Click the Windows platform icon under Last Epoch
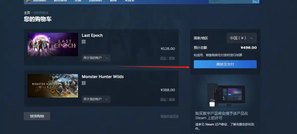Image resolution: width=297 pixels, height=134 pixels. [84, 42]
